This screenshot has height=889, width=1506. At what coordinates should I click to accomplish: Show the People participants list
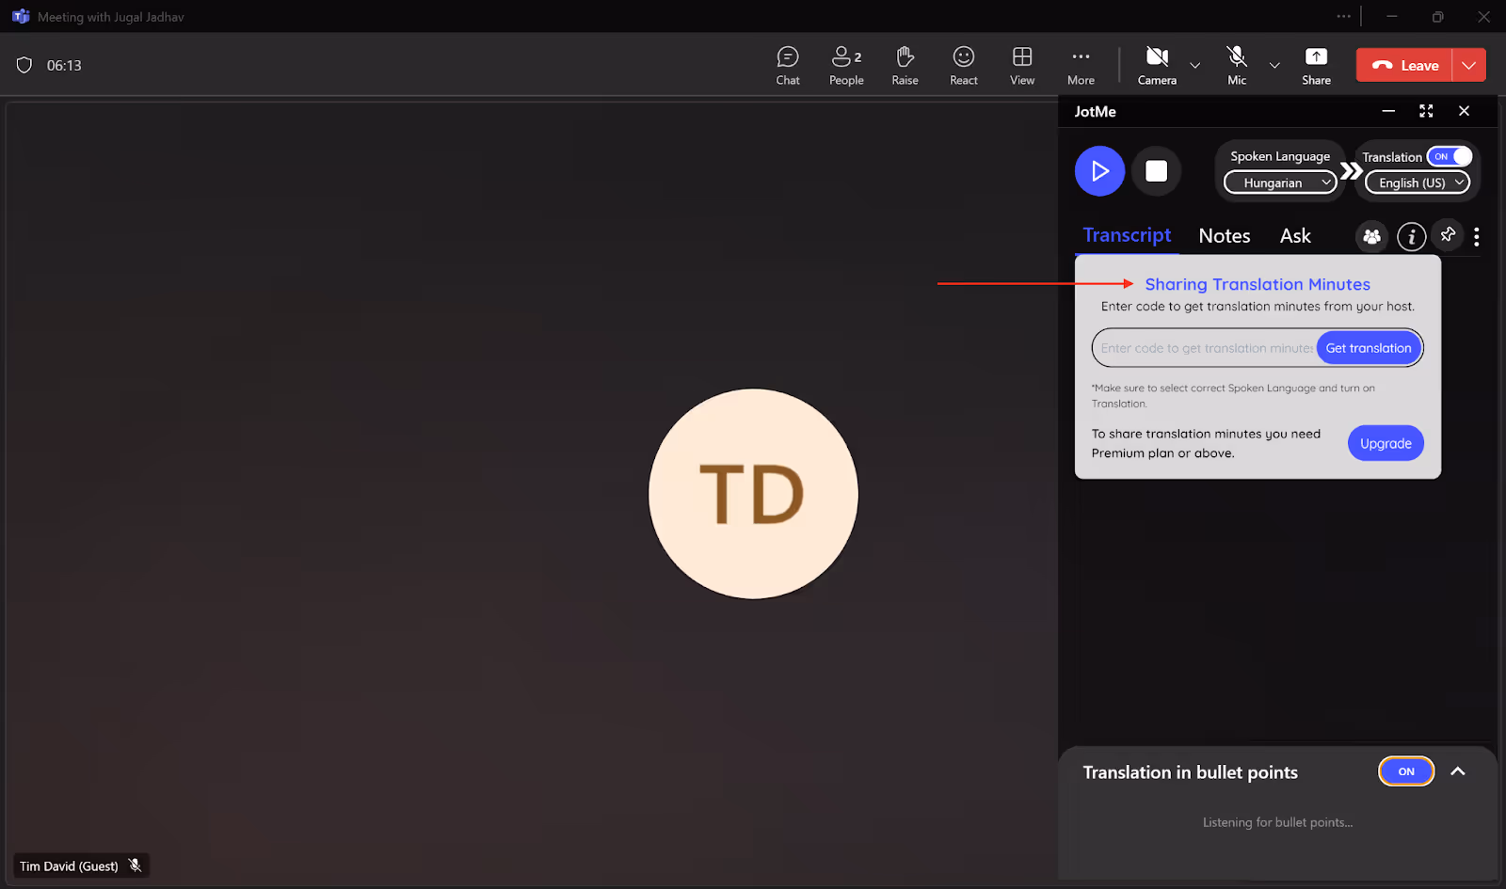pyautogui.click(x=846, y=66)
